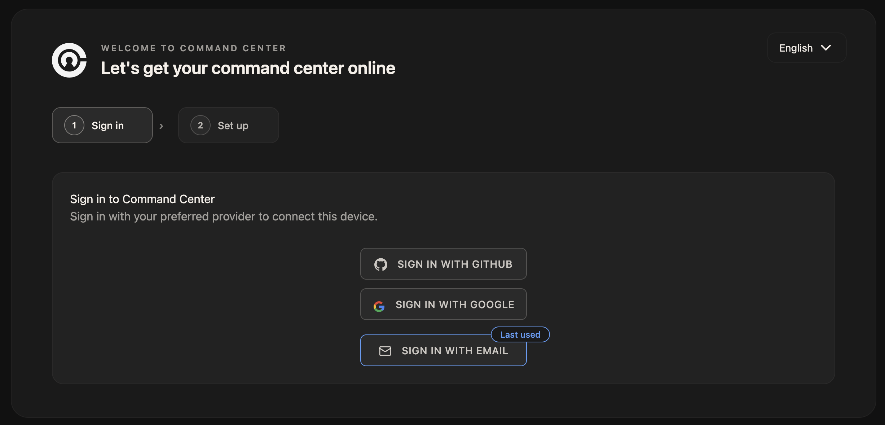Select the Sign in step tab
The height and width of the screenshot is (425, 885).
(x=102, y=125)
